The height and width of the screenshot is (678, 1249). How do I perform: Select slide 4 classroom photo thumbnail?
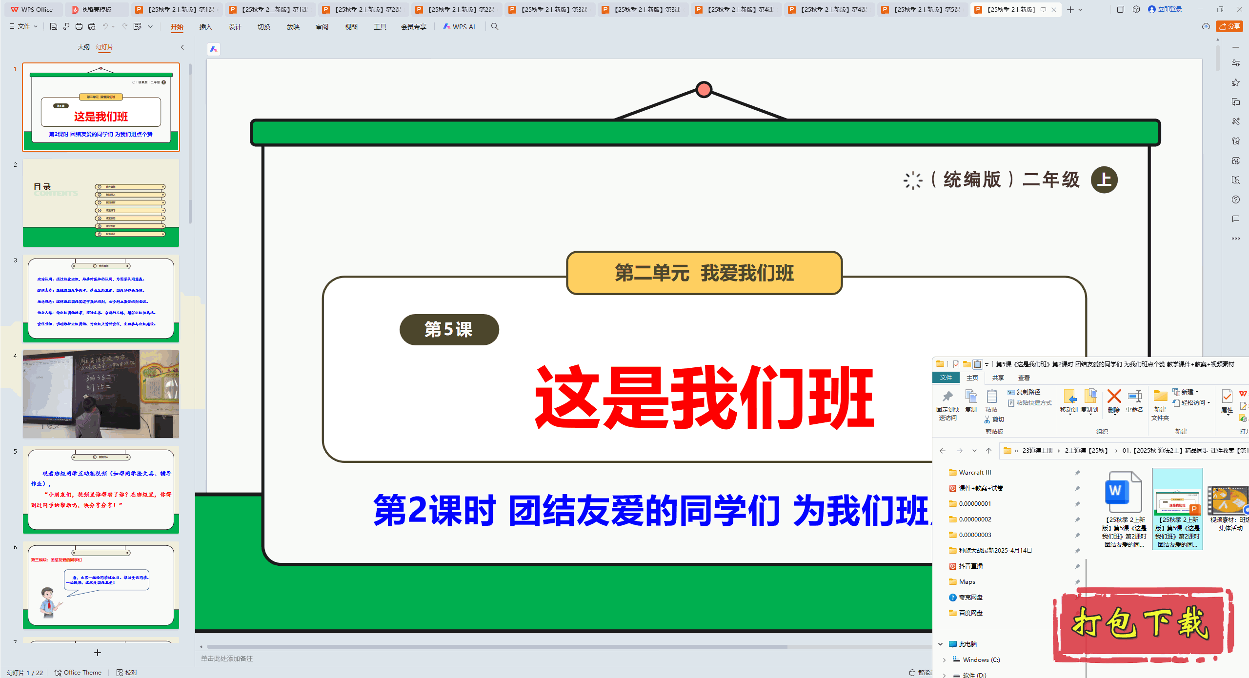pyautogui.click(x=101, y=394)
